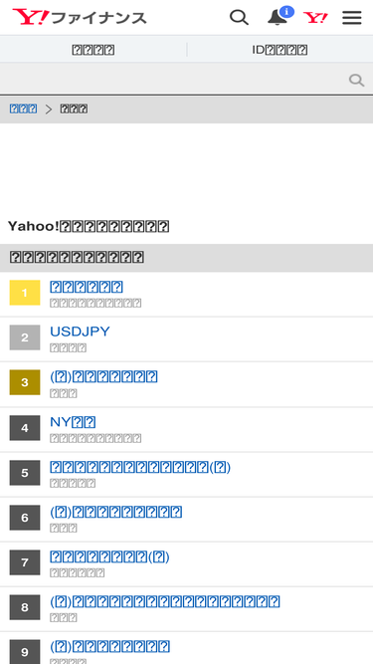Viewport: 373px width, 664px height.
Task: Open the rank 4 link starting with NY
Action: 73,422
